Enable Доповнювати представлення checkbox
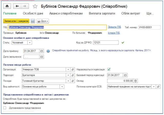The width and height of the screenshot is (164, 115). (5, 108)
